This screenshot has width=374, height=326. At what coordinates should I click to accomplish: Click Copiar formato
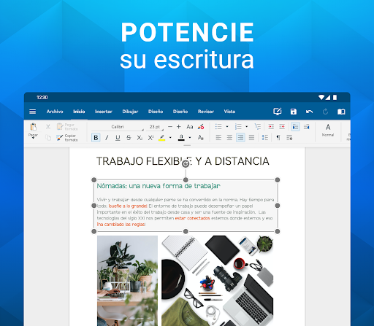(x=67, y=138)
